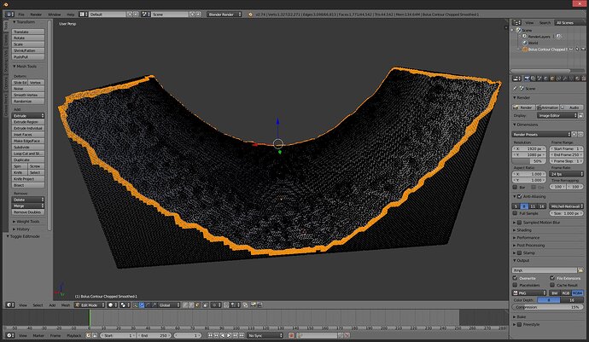Click the remove render preset minus icon
The image size is (589, 342).
[580, 134]
